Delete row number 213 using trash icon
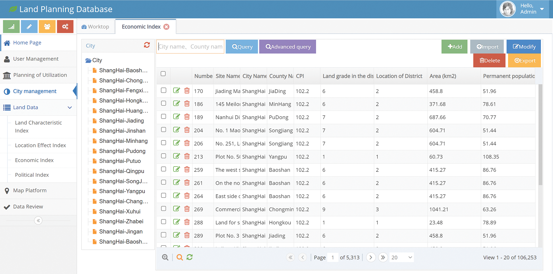The width and height of the screenshot is (553, 274). tap(187, 156)
